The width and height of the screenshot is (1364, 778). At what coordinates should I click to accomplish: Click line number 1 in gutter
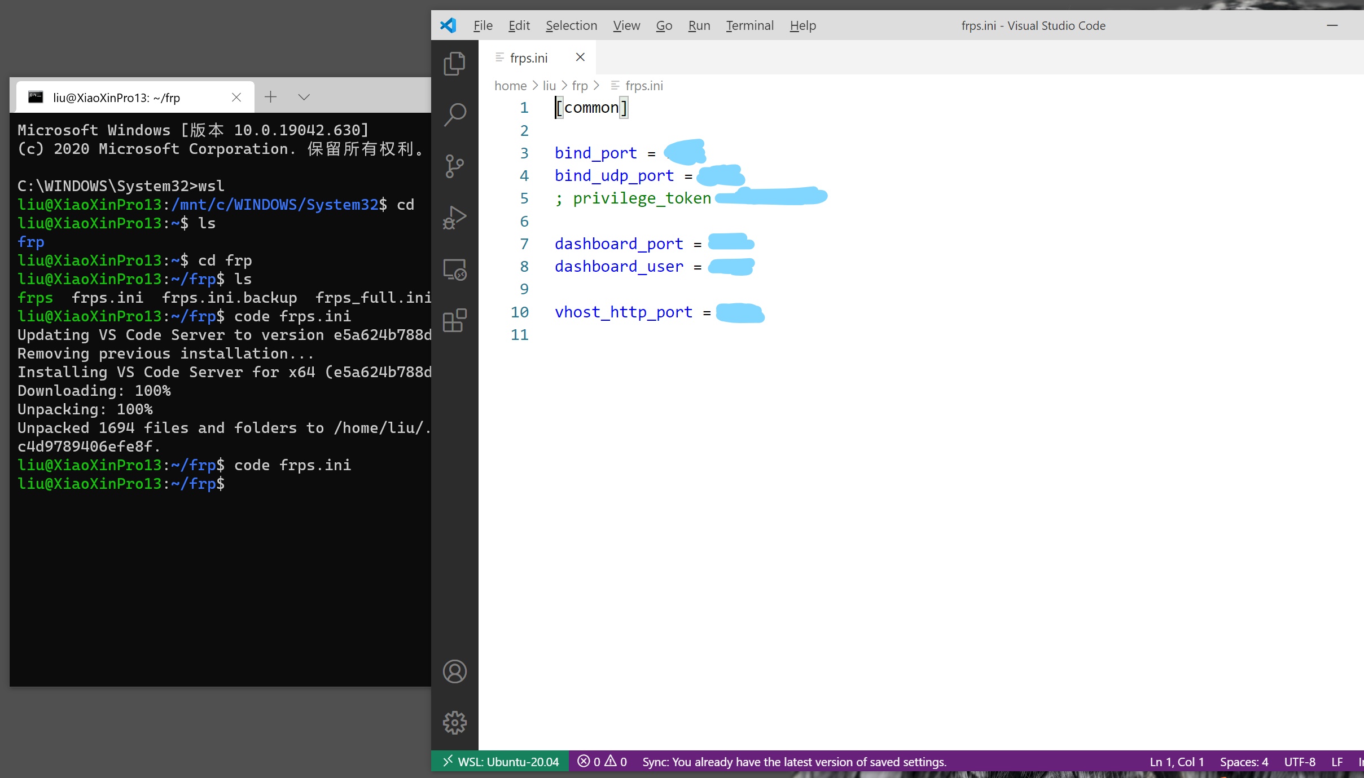(x=524, y=107)
